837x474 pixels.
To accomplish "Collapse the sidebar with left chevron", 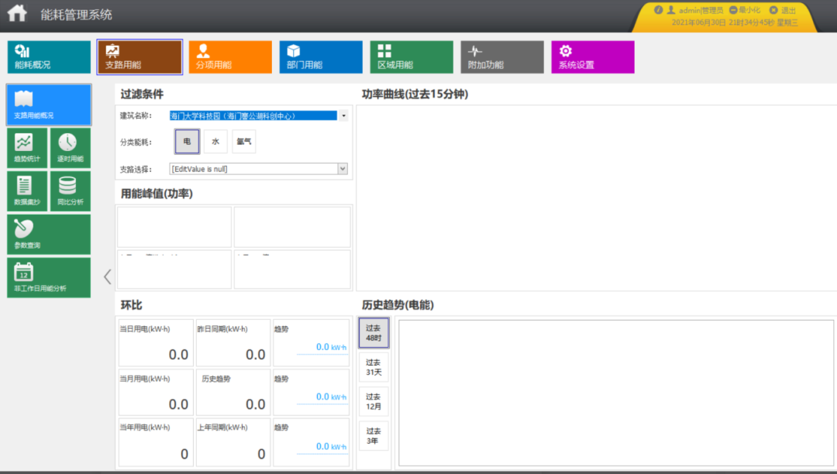I will point(107,276).
